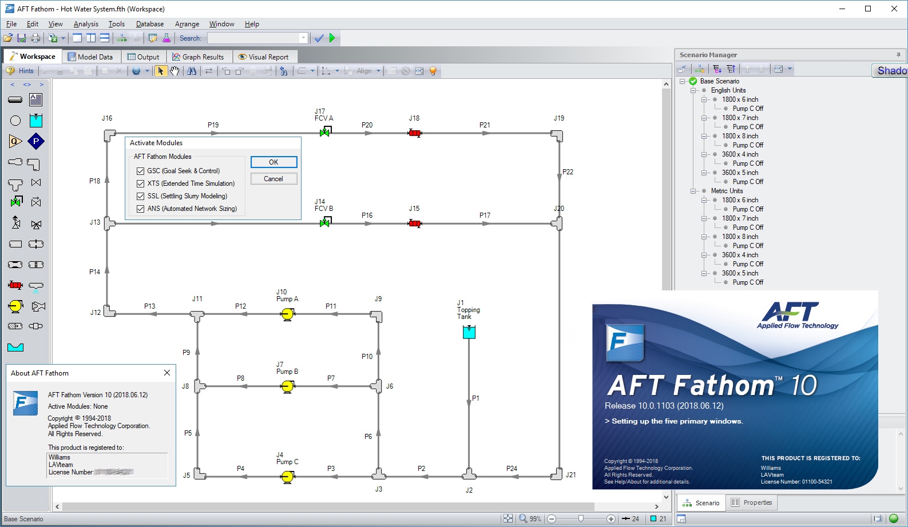Image resolution: width=908 pixels, height=527 pixels.
Task: Switch to the Graph Results tab
Action: point(199,57)
